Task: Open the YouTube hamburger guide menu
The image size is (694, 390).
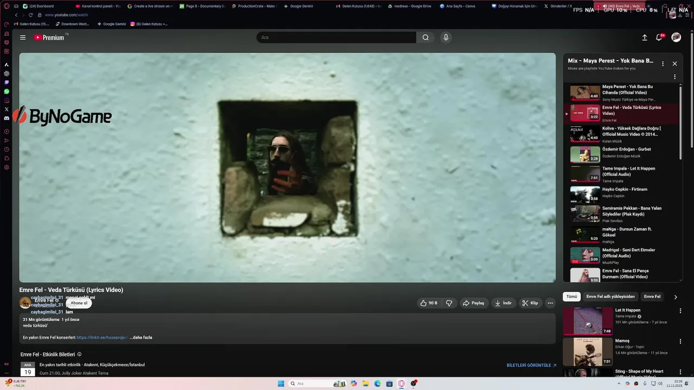Action: tap(23, 37)
